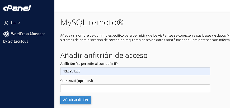Screen dimensions: 230x108
Task: Click the "MySQL remoto" page heading
Action: pos(92,23)
